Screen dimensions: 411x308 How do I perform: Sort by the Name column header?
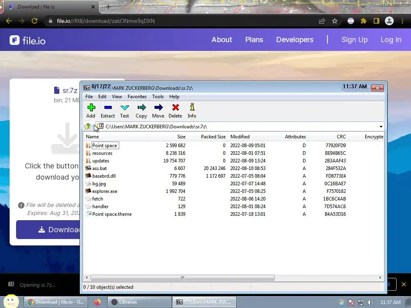pos(115,137)
